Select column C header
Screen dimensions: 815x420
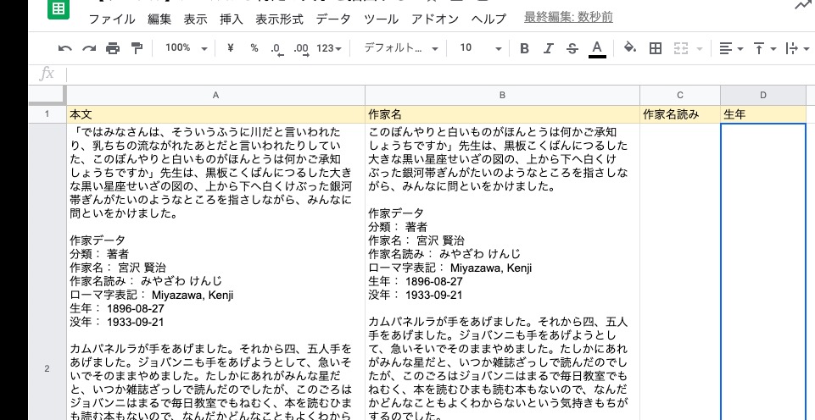tap(680, 95)
